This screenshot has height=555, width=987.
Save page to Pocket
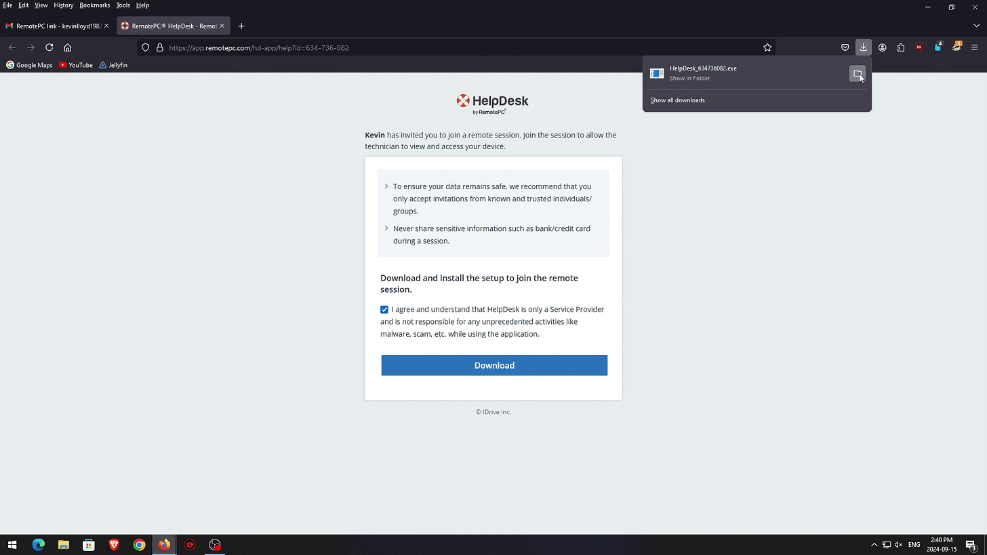click(845, 47)
